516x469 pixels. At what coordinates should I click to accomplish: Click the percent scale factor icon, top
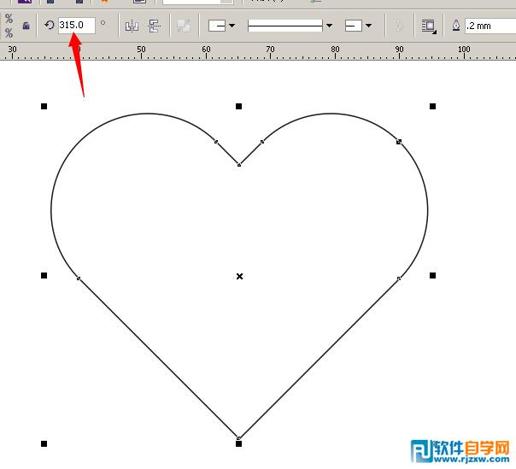click(x=9, y=18)
